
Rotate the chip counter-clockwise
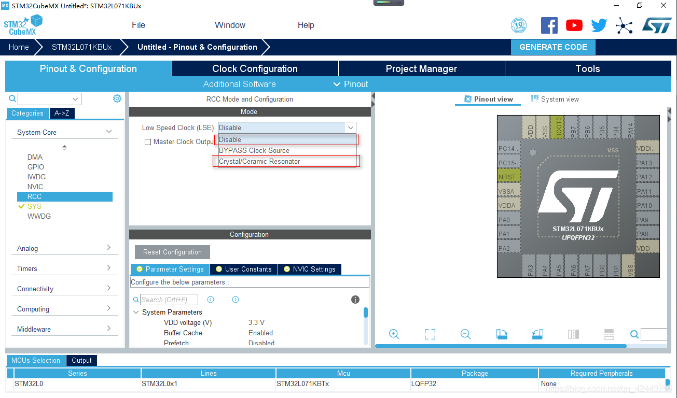537,334
